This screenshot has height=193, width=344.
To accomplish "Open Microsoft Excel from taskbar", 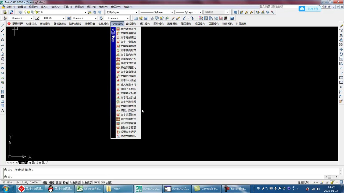I will (x=89, y=189).
